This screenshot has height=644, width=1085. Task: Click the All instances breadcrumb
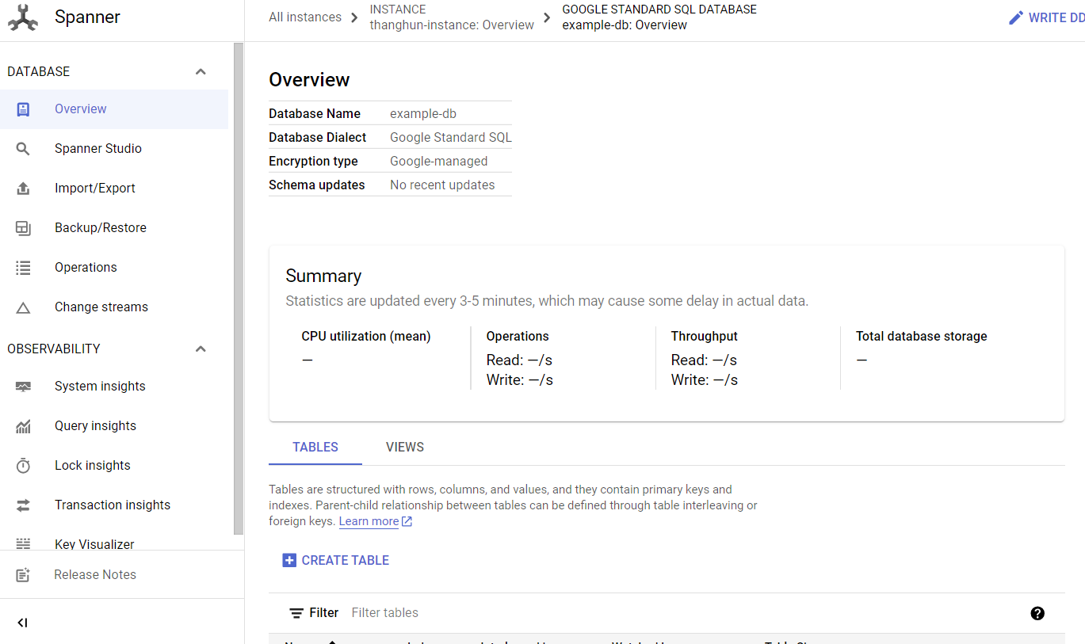pos(305,17)
